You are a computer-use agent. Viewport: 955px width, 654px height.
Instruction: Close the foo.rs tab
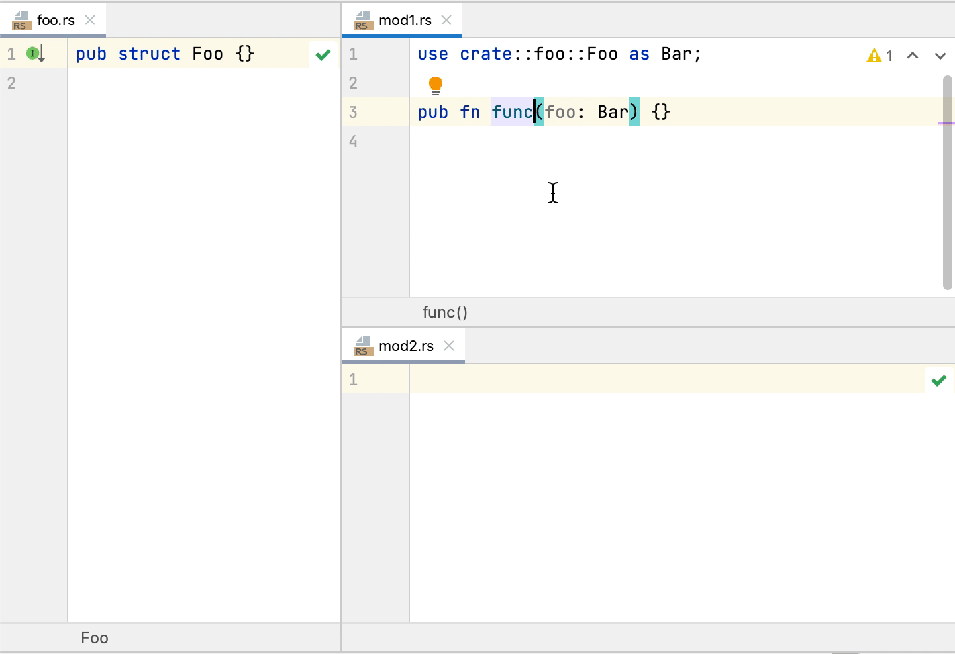click(x=90, y=20)
